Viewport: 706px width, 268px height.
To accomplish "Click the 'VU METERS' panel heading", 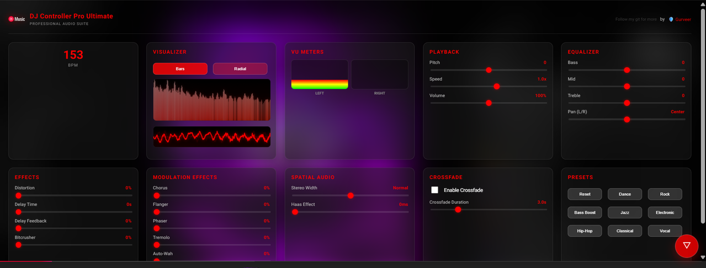I will click(x=307, y=52).
